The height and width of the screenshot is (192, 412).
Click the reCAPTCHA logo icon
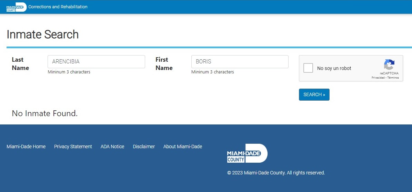tap(389, 65)
